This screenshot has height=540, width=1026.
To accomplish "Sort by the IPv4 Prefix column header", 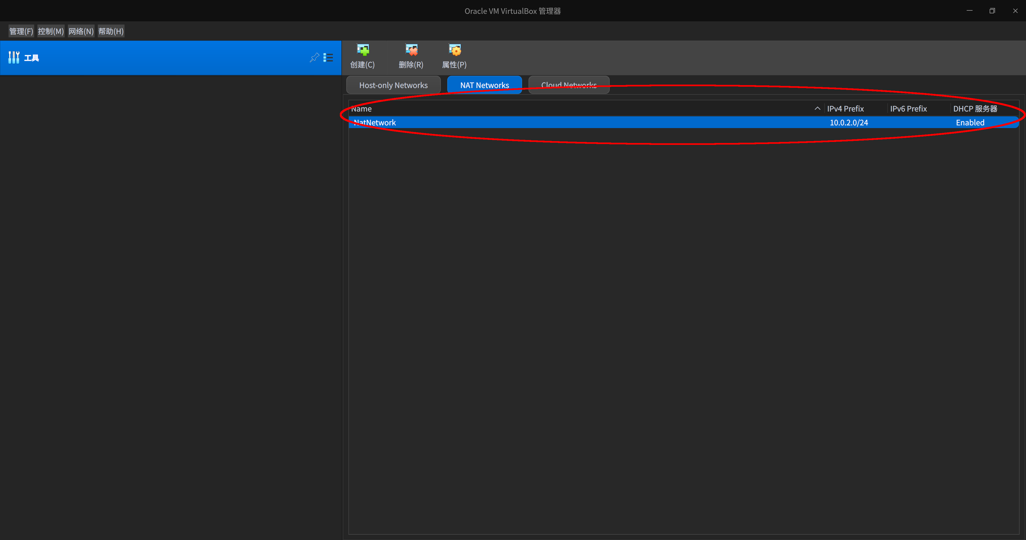I will [846, 108].
